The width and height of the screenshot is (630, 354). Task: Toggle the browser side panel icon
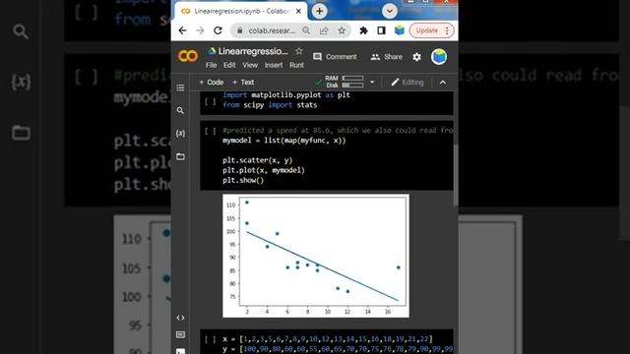pyautogui.click(x=381, y=30)
